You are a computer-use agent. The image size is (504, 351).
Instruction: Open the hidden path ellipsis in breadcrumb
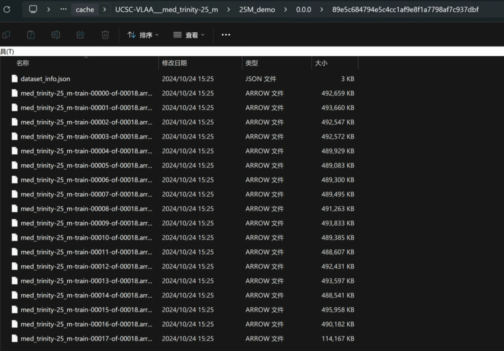coord(63,9)
